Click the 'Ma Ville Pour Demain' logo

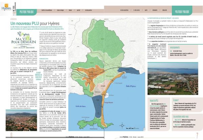point(24,40)
